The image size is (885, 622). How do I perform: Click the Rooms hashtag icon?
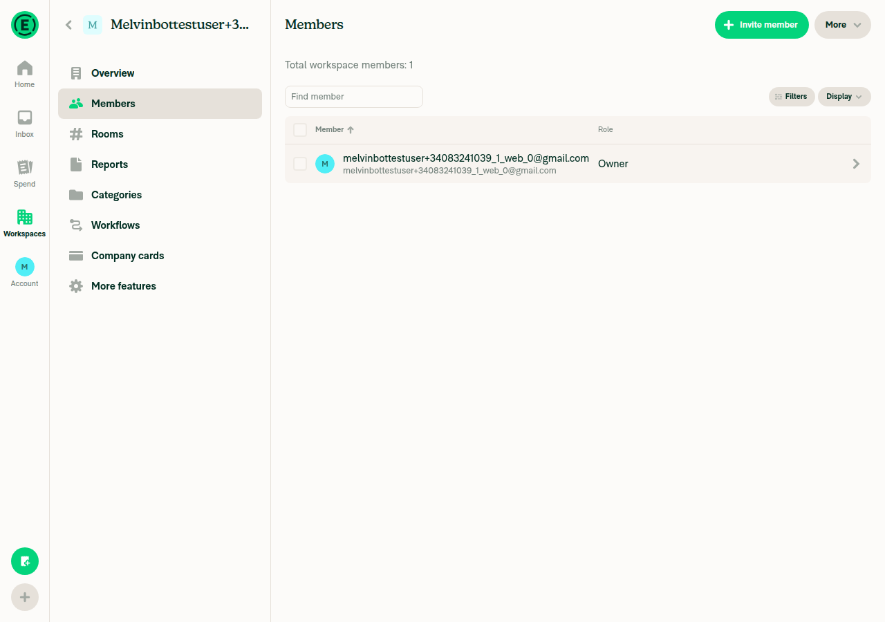pyautogui.click(x=76, y=134)
